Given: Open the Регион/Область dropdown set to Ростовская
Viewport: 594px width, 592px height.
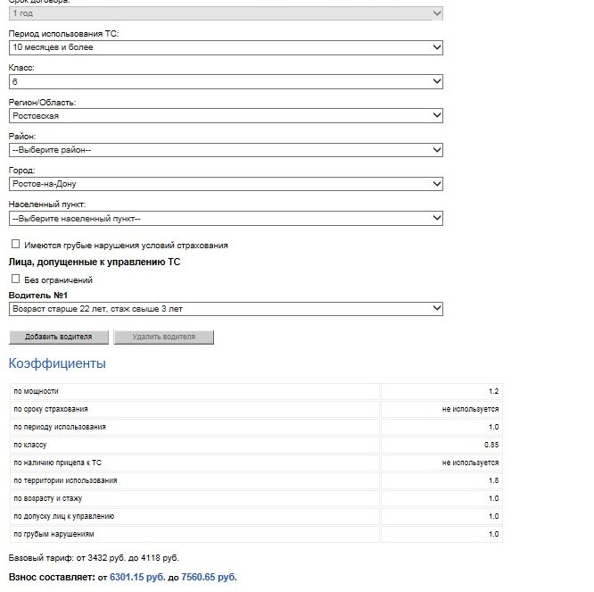Looking at the screenshot, I should pyautogui.click(x=226, y=116).
